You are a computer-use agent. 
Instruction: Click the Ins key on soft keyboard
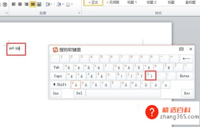(56, 93)
